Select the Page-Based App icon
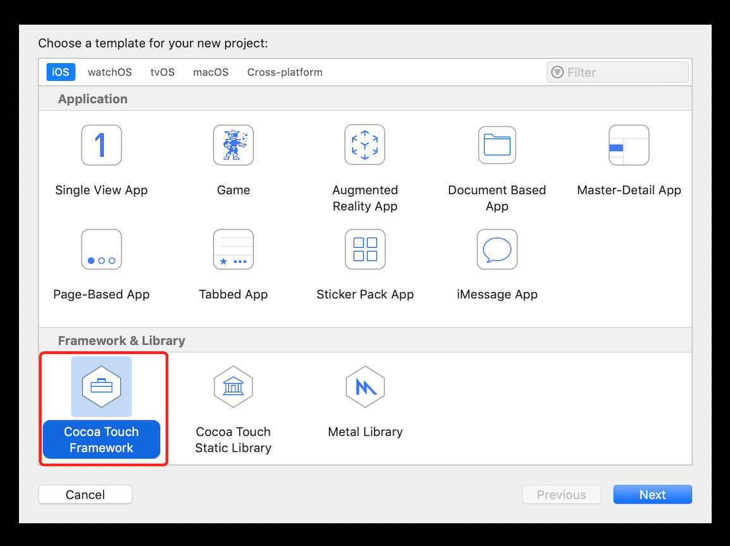The image size is (730, 546). click(101, 250)
